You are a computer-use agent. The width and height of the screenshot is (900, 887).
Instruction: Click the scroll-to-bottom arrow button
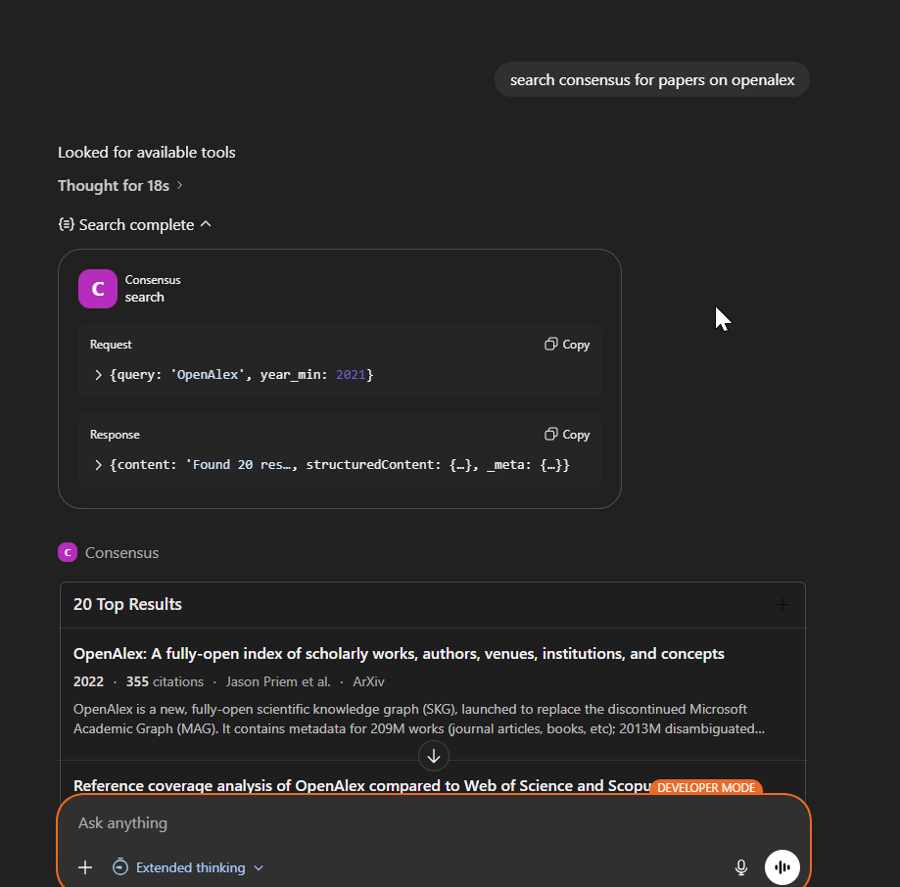[434, 756]
